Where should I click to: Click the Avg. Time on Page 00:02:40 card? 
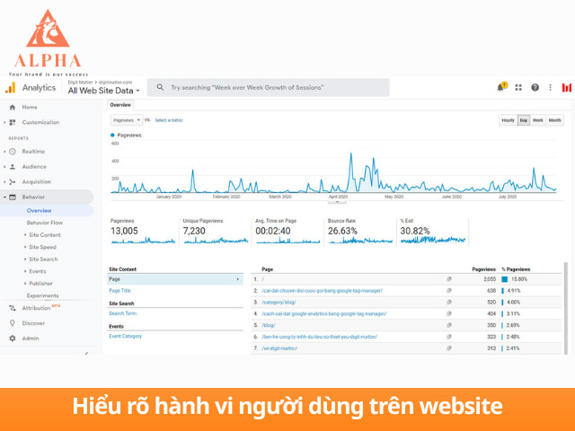coord(287,232)
